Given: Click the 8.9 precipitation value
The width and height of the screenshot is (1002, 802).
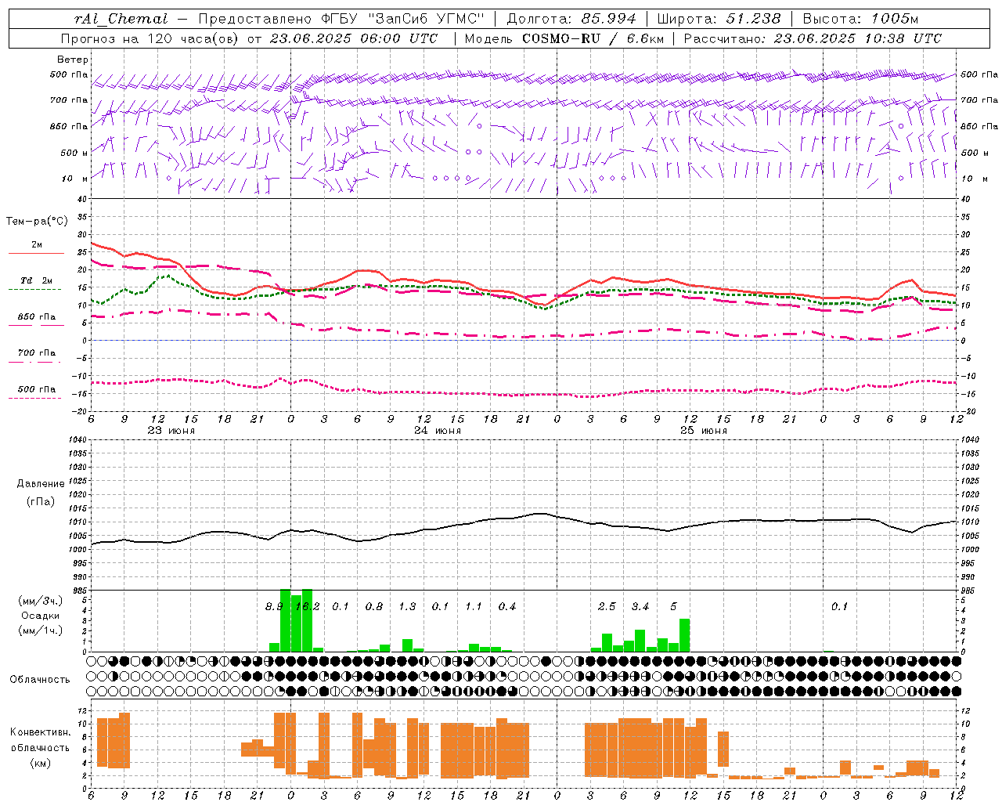Looking at the screenshot, I should pyautogui.click(x=274, y=606).
